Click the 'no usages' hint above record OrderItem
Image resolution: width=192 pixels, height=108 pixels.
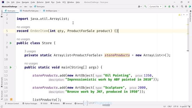click(23, 27)
